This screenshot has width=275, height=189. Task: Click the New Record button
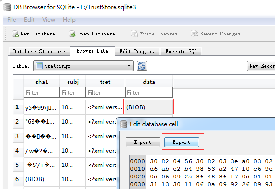coord(261,66)
